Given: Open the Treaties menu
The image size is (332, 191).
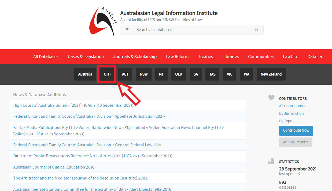Looking at the screenshot, I should click(205, 56).
